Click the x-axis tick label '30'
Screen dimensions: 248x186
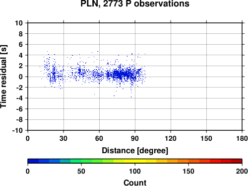tap(63, 138)
